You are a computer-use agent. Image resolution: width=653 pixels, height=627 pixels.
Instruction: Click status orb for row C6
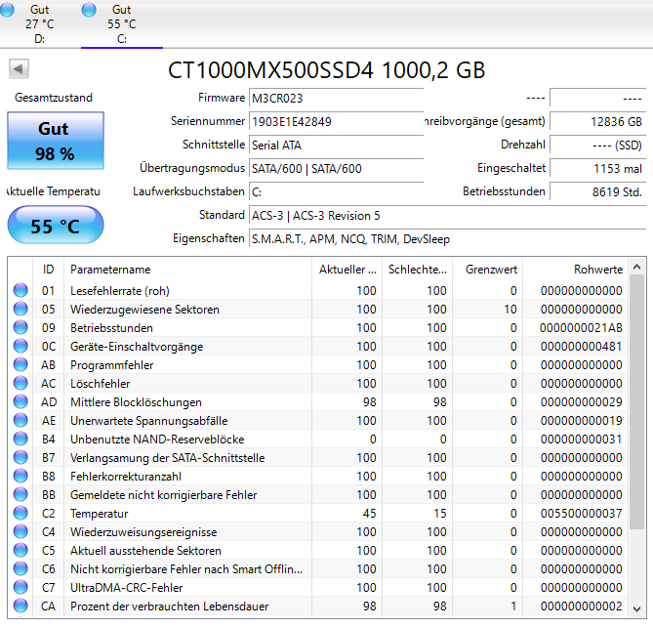coord(20,568)
